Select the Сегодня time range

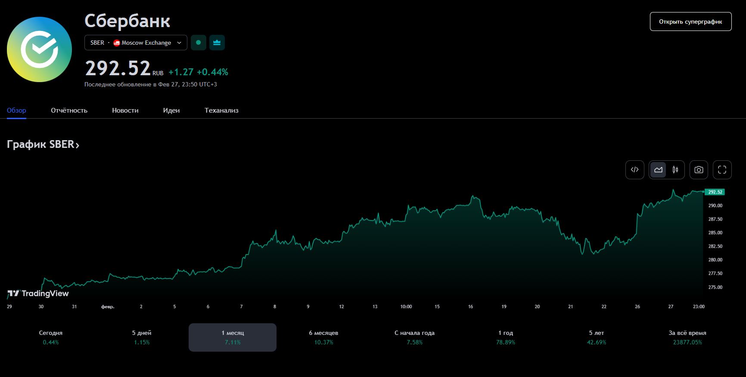coord(51,337)
